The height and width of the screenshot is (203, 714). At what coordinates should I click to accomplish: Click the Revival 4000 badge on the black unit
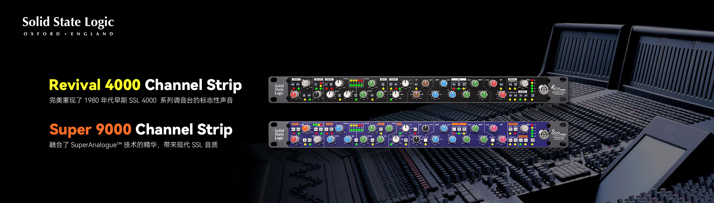pos(558,90)
